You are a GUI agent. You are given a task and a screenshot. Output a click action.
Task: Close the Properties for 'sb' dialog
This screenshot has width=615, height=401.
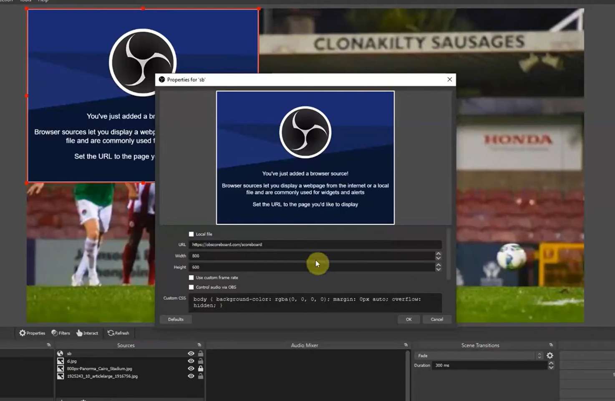click(449, 79)
